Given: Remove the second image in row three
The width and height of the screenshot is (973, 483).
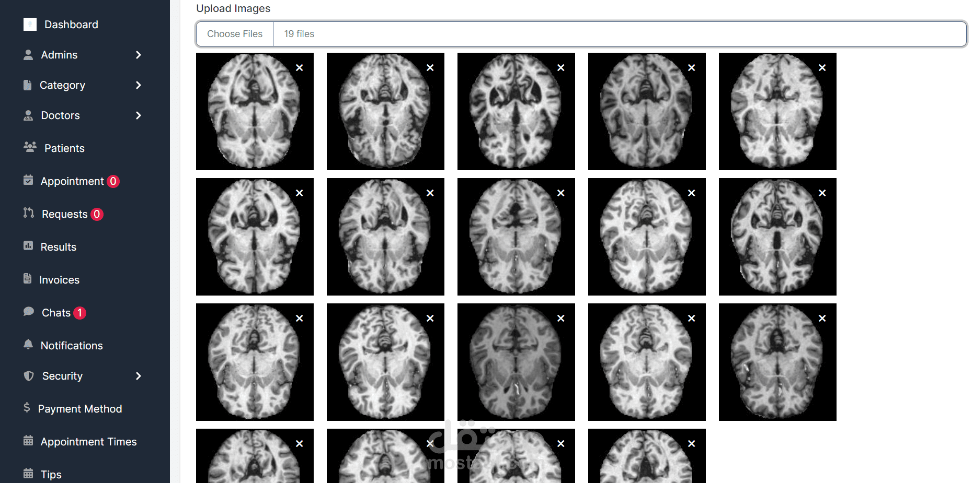Looking at the screenshot, I should click(430, 319).
